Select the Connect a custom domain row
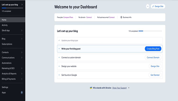Screen dimensions: 178x101 coord(110,58)
